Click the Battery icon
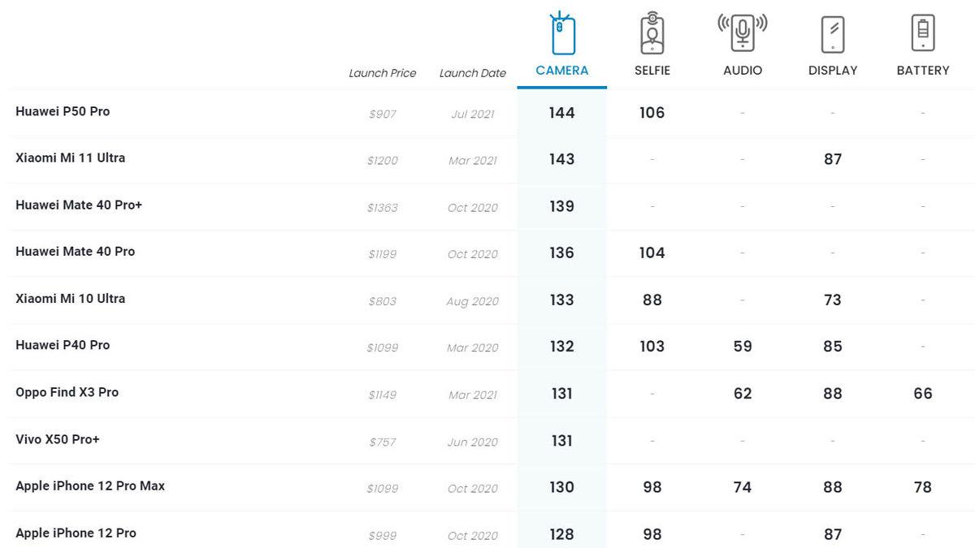The width and height of the screenshot is (975, 548). tap(923, 34)
